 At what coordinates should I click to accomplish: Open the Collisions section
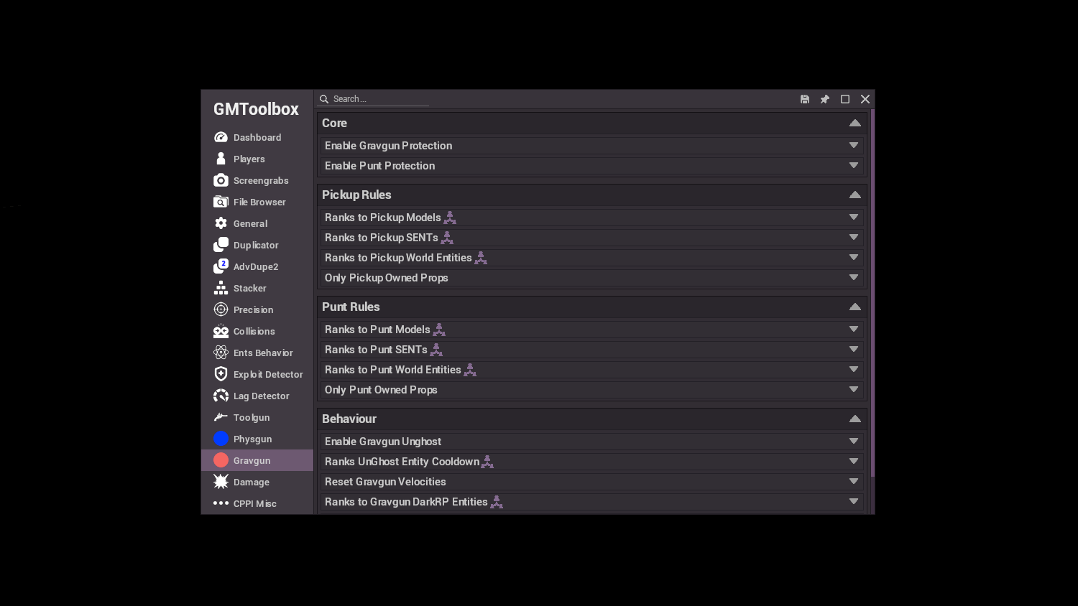click(257, 331)
